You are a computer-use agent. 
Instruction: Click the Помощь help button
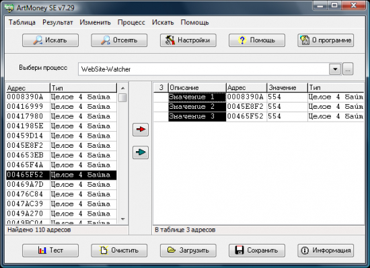(x=257, y=40)
